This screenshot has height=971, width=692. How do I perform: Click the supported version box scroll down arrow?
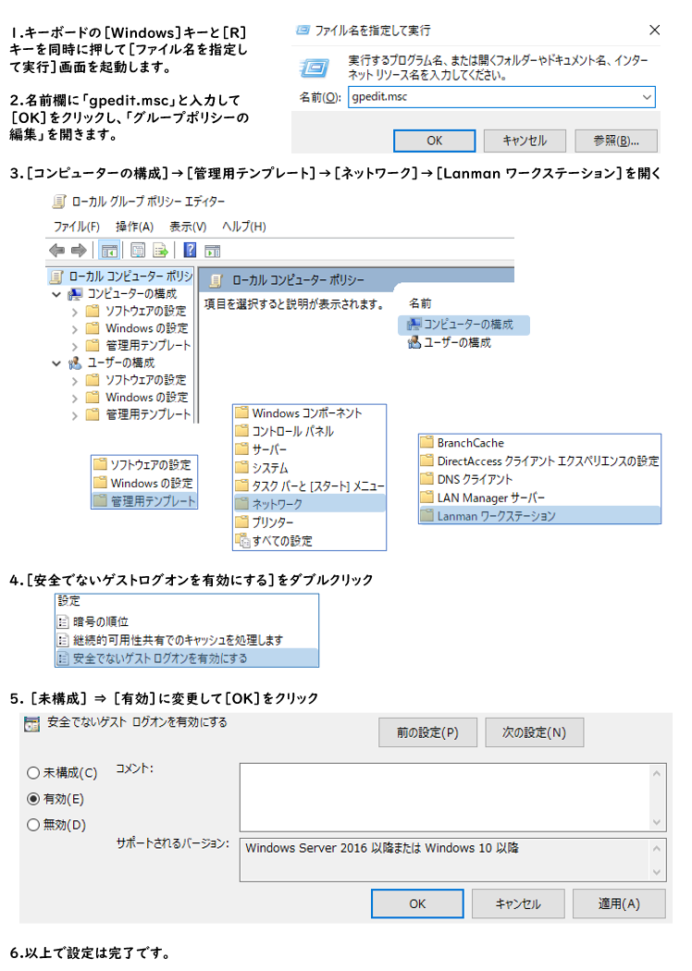(657, 873)
